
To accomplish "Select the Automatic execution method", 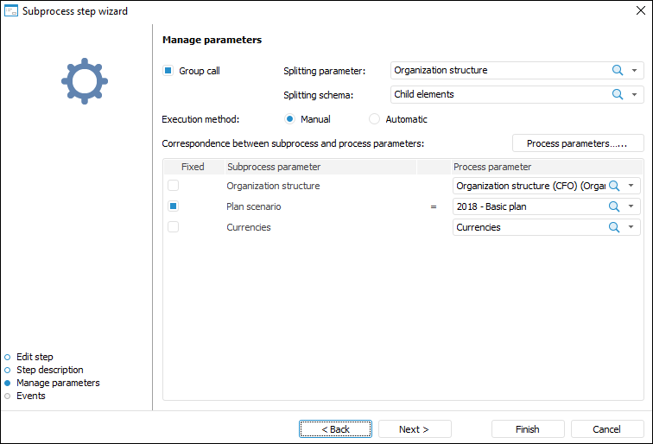I will (x=375, y=119).
